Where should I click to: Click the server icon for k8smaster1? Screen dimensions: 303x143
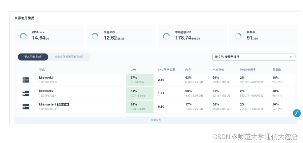(26, 107)
